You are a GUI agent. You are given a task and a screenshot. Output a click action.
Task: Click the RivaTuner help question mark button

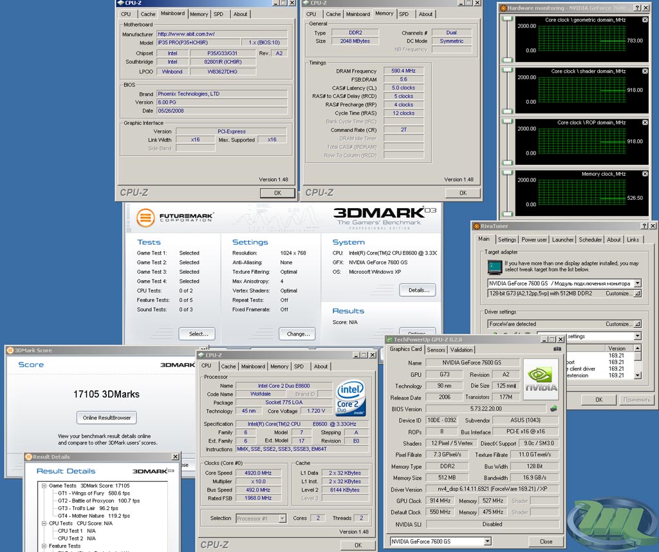pos(644,226)
